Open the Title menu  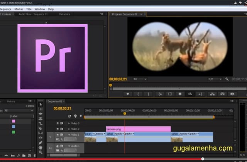pos(29,9)
